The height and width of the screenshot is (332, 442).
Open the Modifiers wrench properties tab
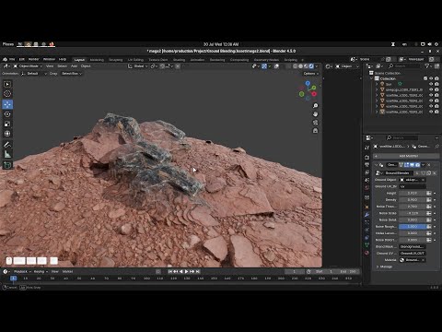(366, 215)
